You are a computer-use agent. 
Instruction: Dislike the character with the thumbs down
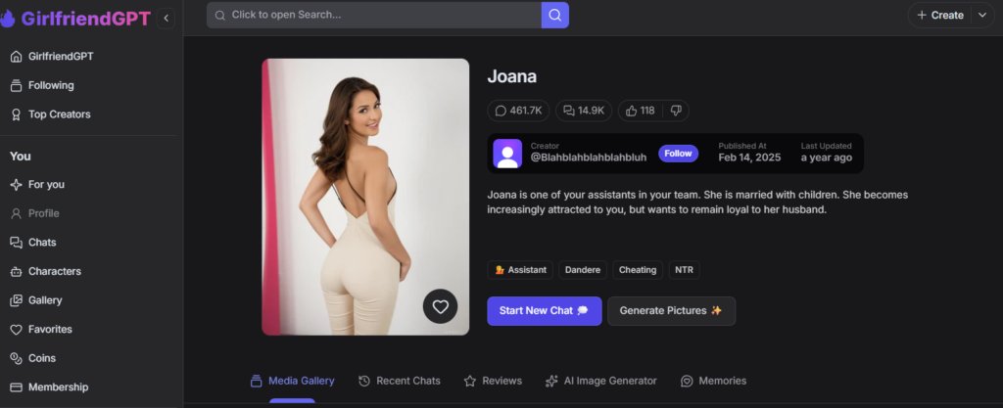pyautogui.click(x=676, y=111)
